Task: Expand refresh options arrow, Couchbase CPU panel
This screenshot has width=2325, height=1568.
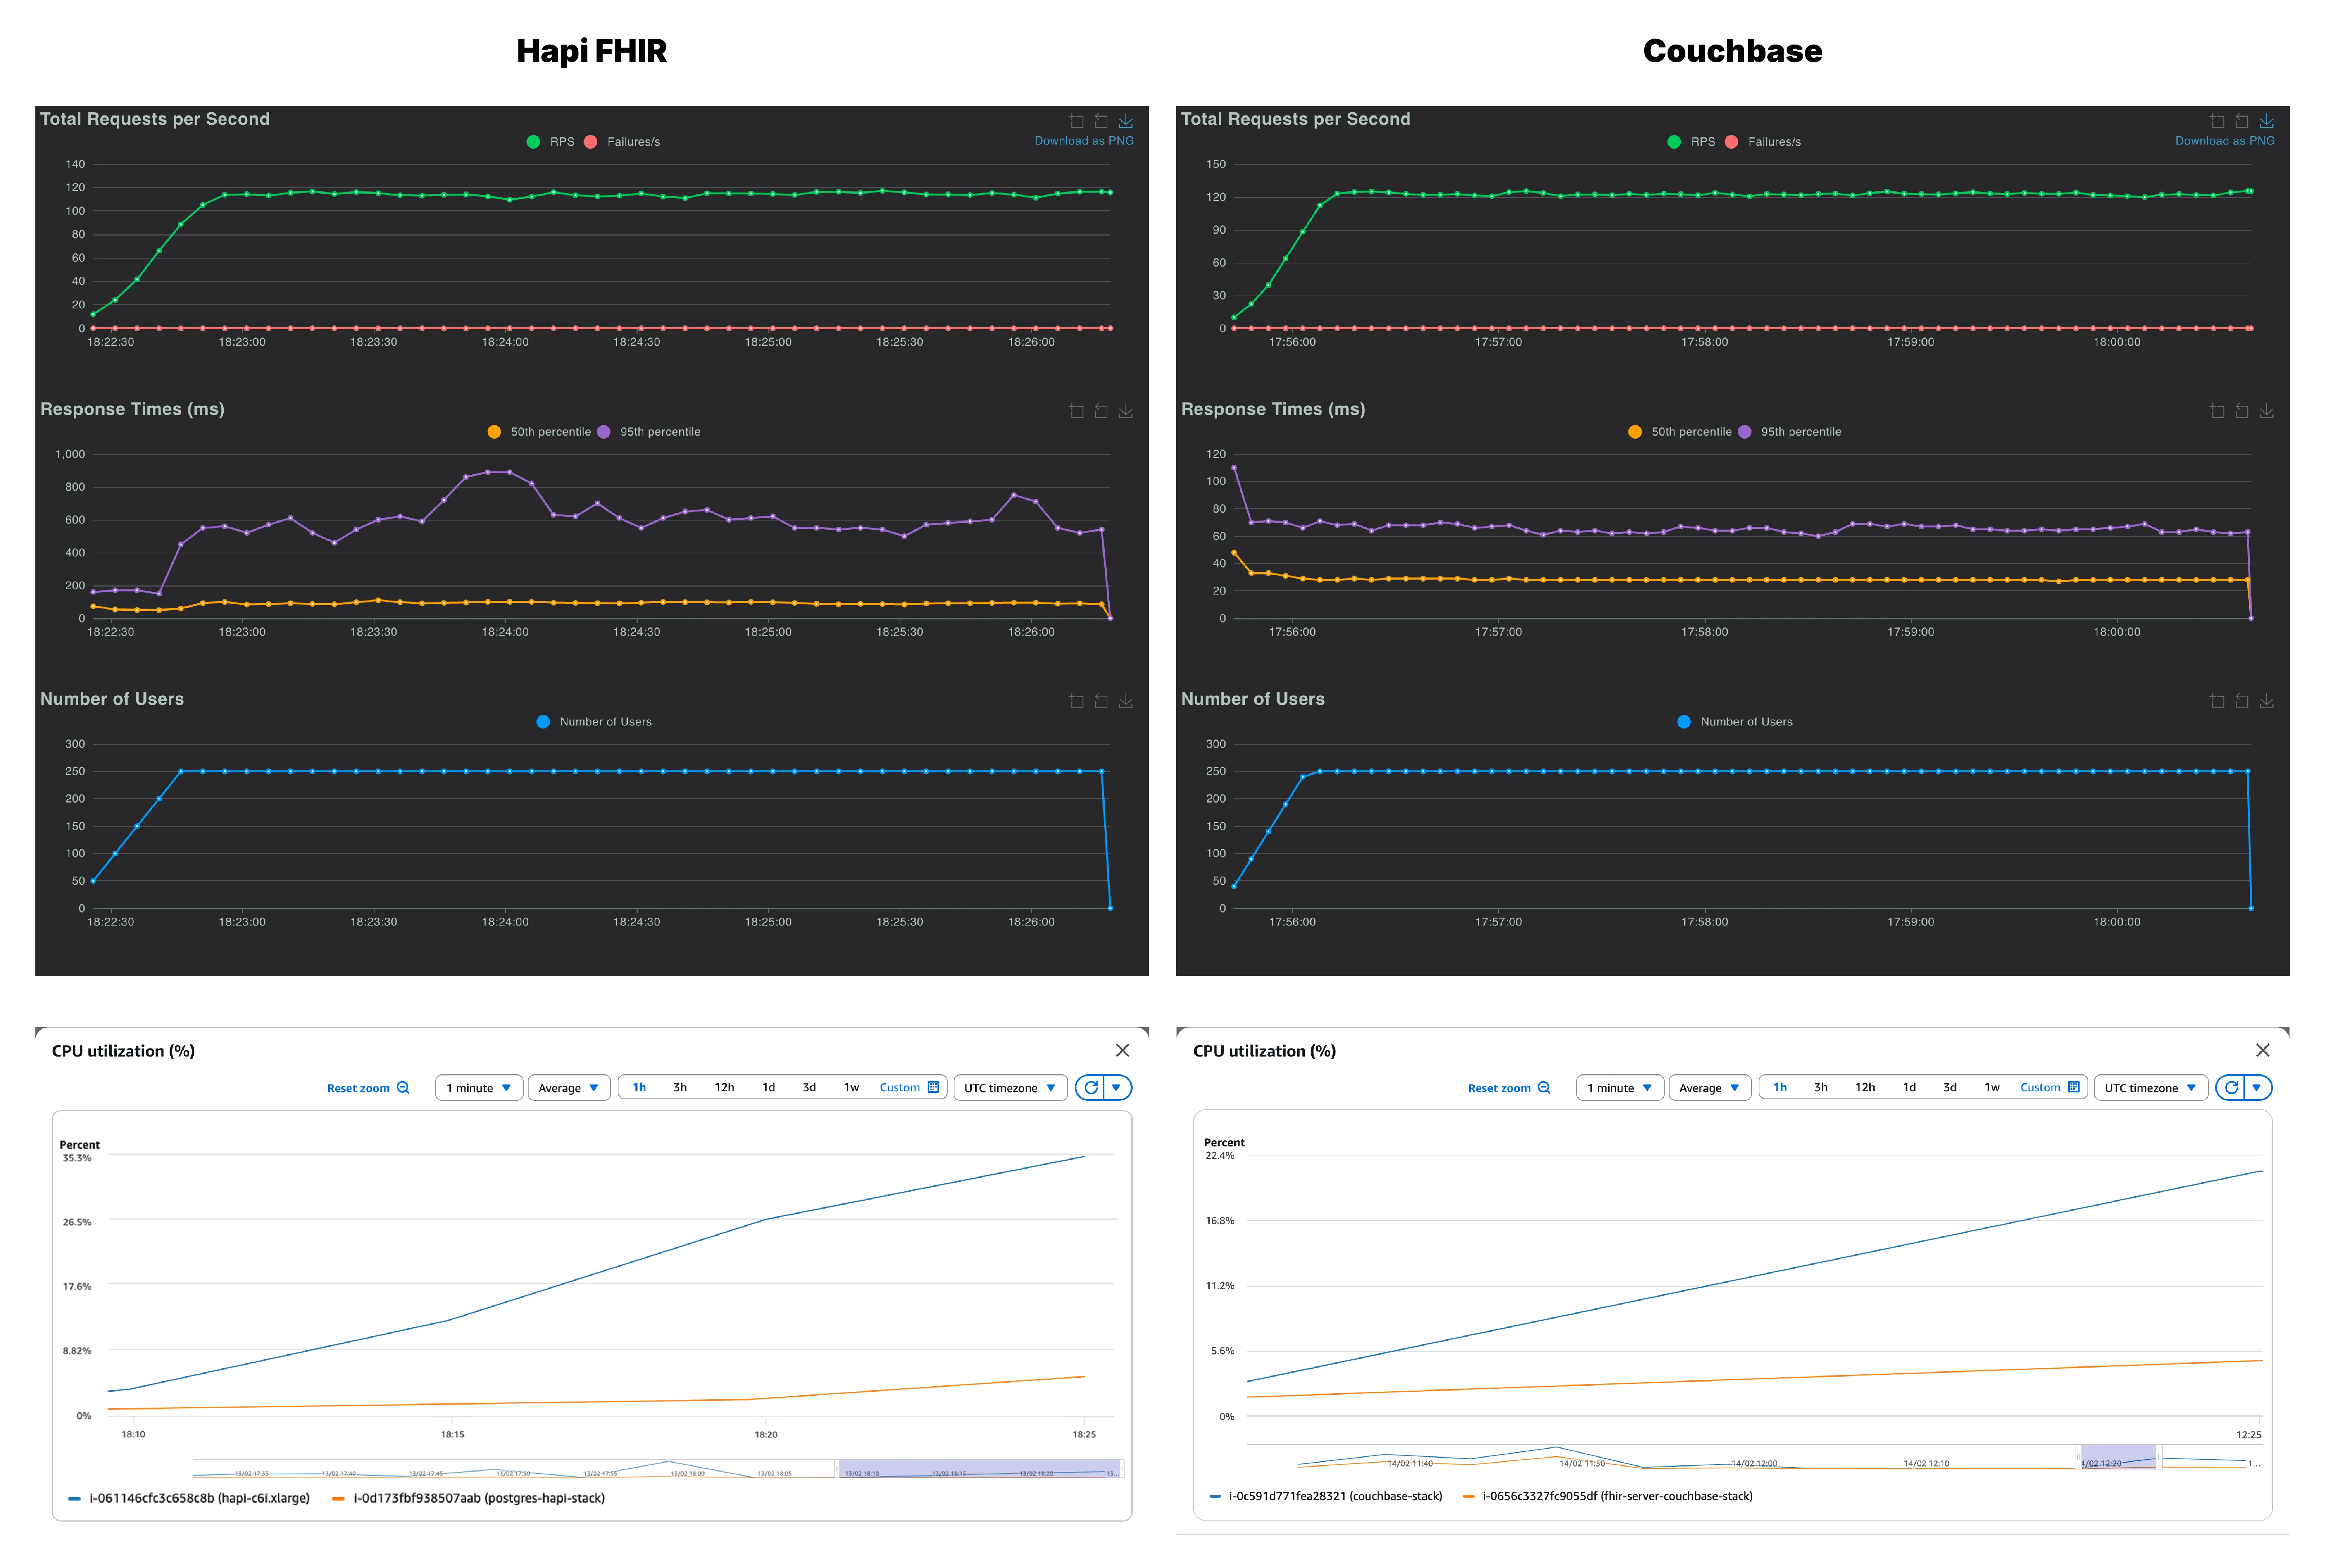Action: click(x=2257, y=1087)
